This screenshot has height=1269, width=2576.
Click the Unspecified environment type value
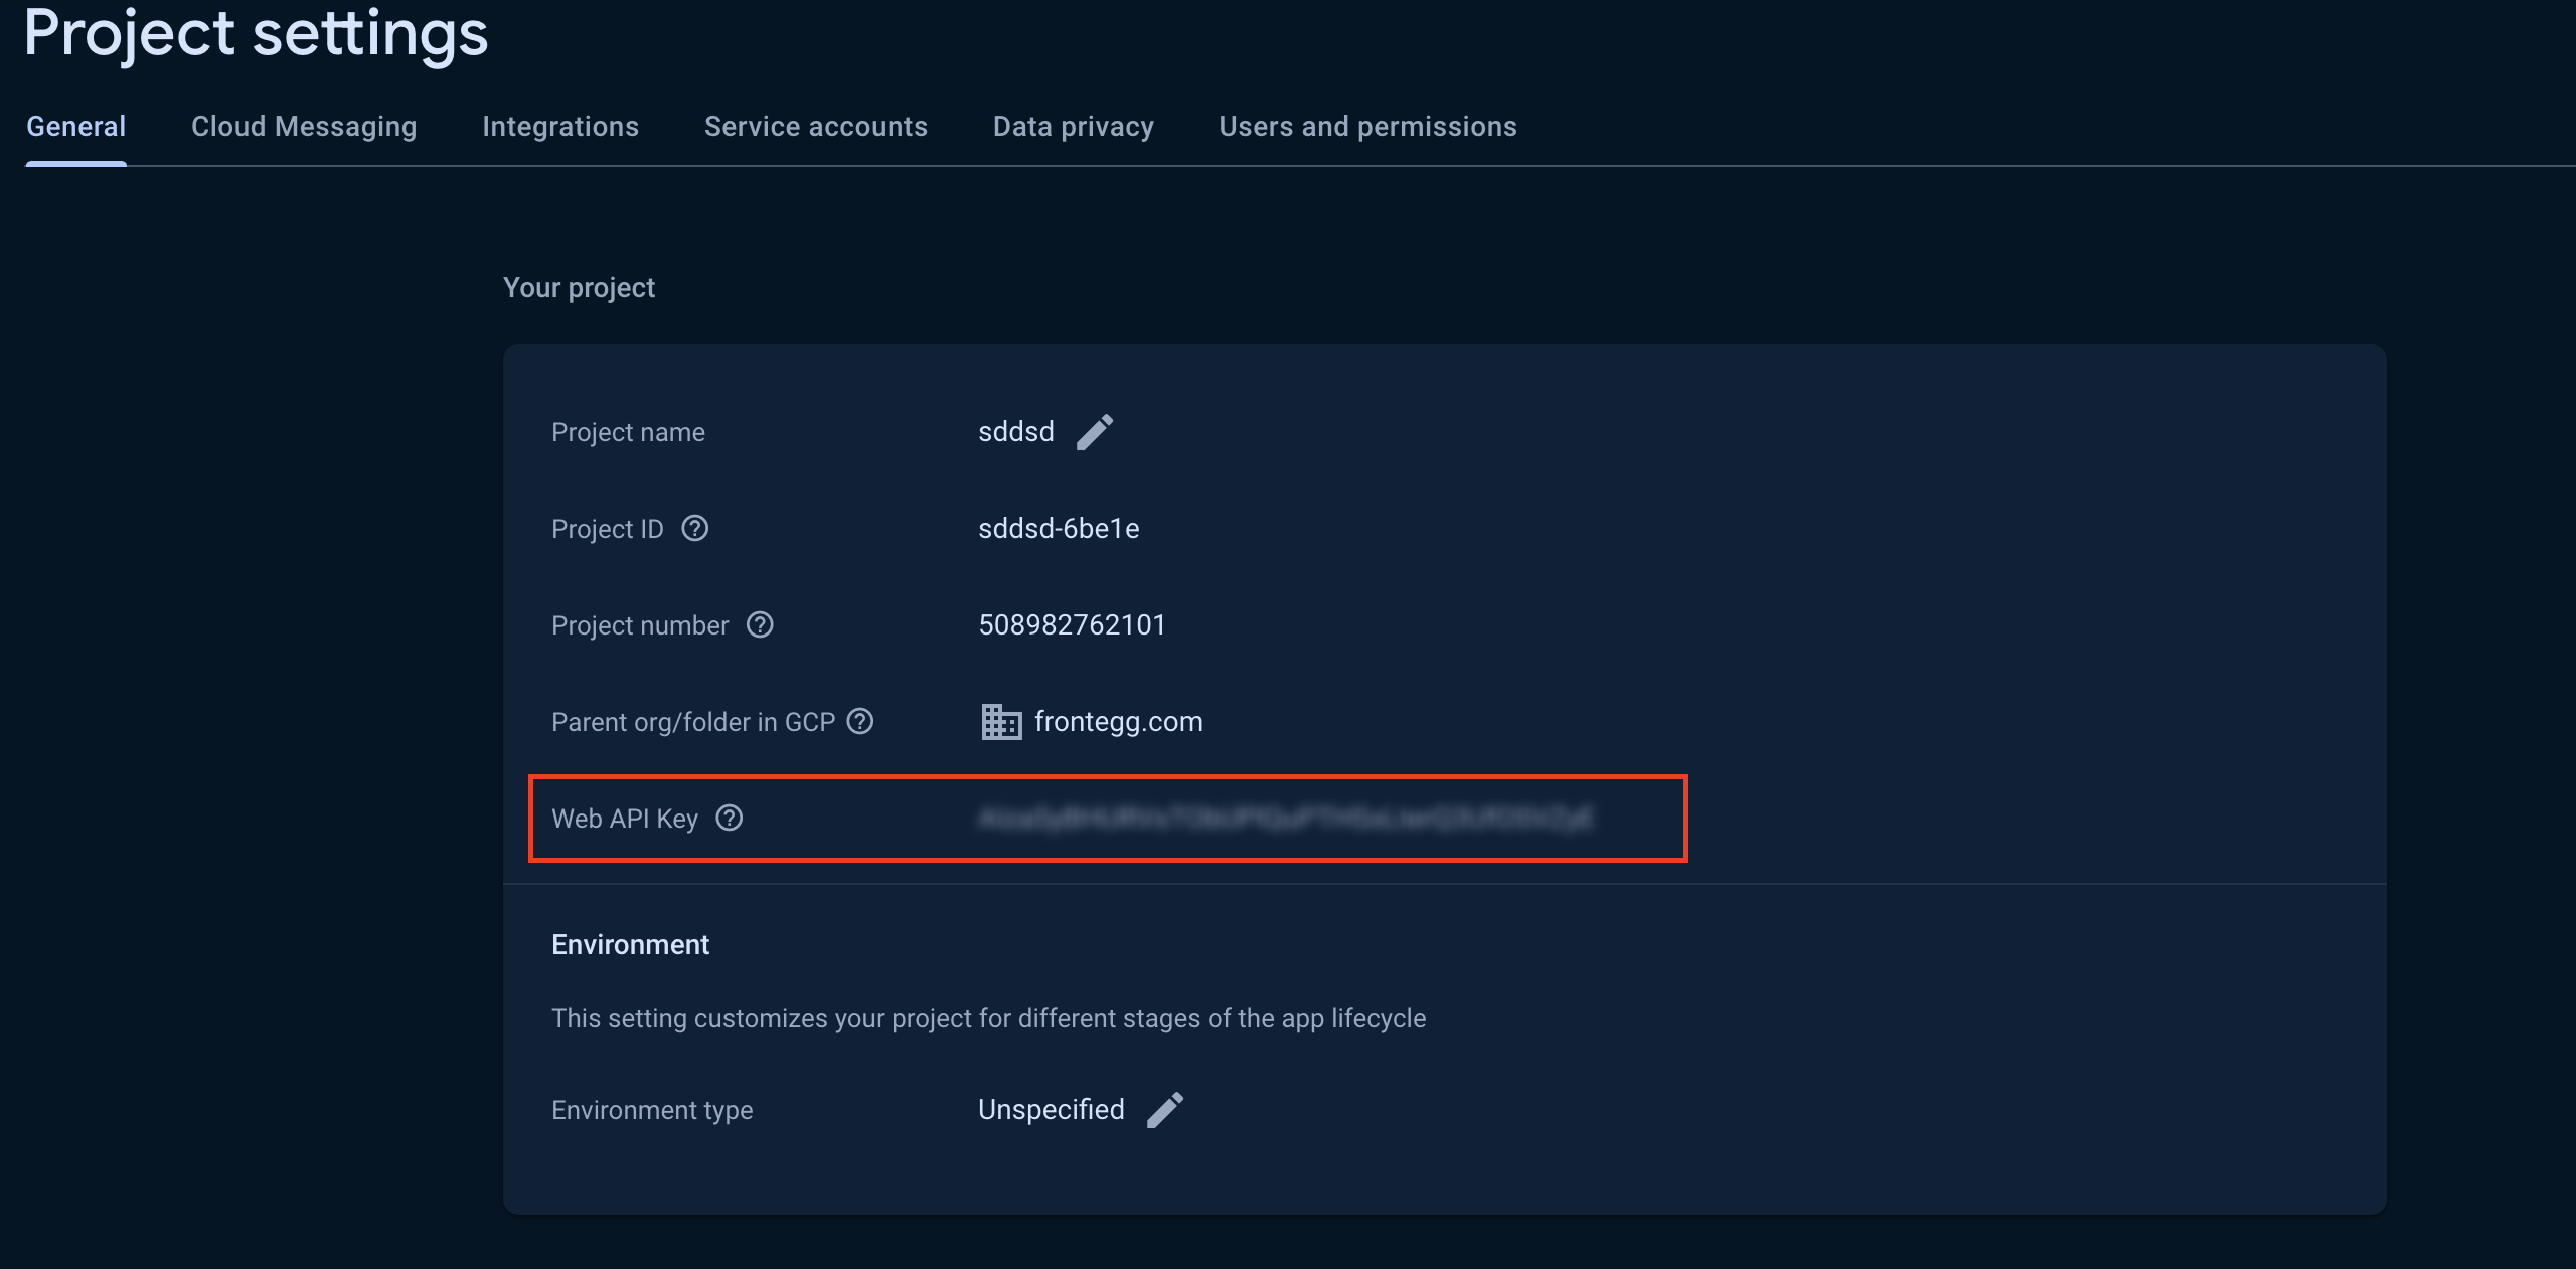[x=1050, y=1109]
